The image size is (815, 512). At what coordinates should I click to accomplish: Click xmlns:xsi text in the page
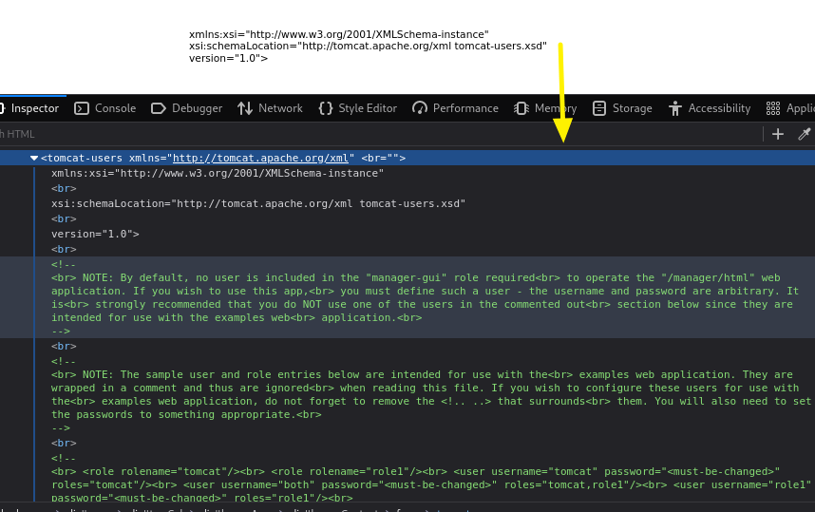(339, 34)
